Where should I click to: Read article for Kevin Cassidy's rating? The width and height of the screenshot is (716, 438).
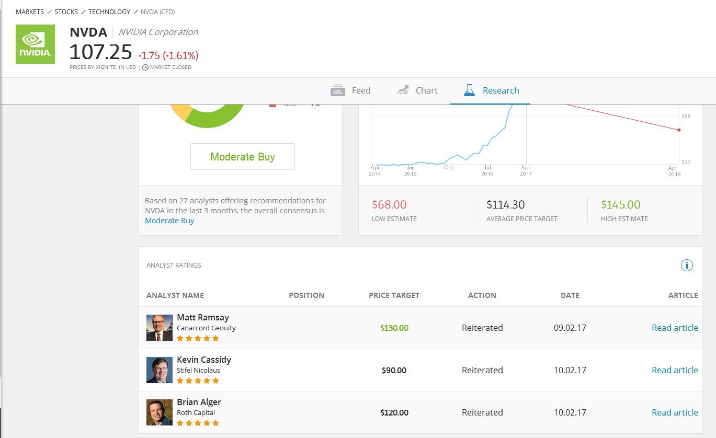point(675,370)
